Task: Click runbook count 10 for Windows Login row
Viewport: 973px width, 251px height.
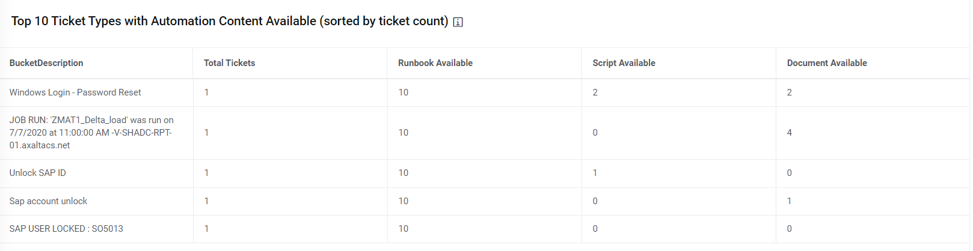Action: point(404,92)
